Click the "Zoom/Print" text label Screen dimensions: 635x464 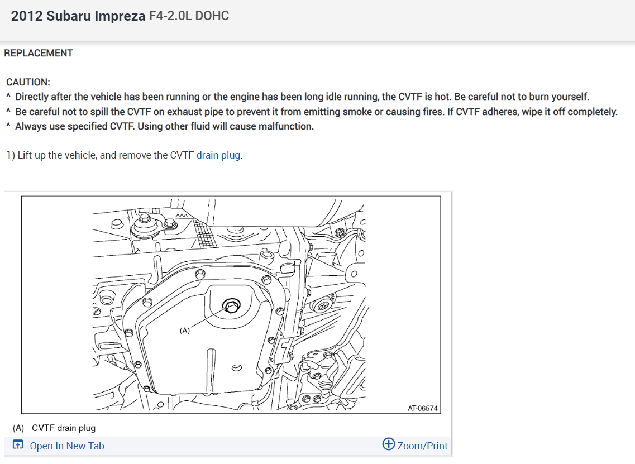pyautogui.click(x=422, y=446)
